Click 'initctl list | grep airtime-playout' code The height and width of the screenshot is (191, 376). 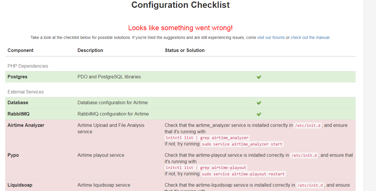[206, 168]
